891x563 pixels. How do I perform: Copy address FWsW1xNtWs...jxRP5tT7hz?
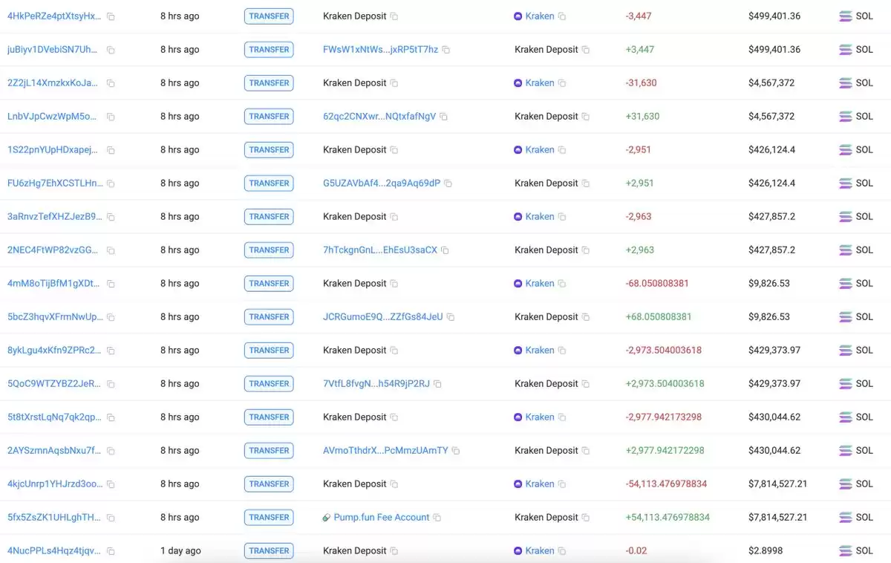click(446, 50)
